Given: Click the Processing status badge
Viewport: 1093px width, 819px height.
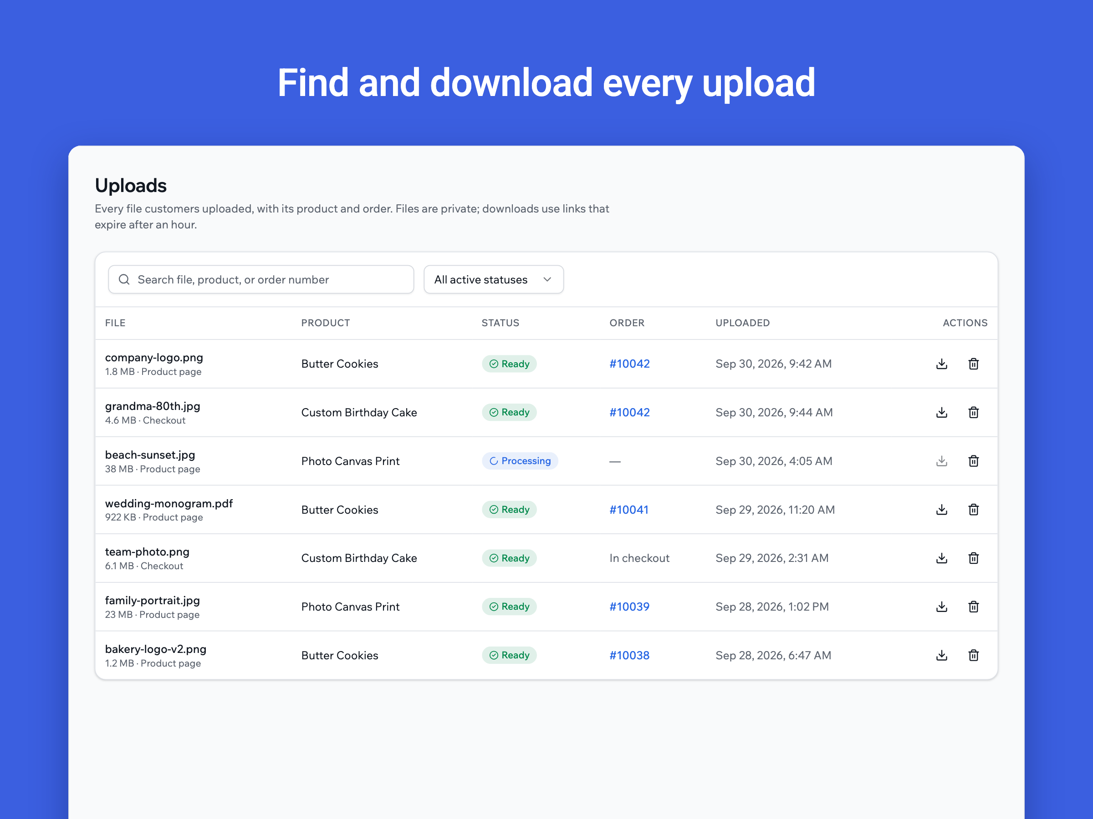Looking at the screenshot, I should 520,461.
